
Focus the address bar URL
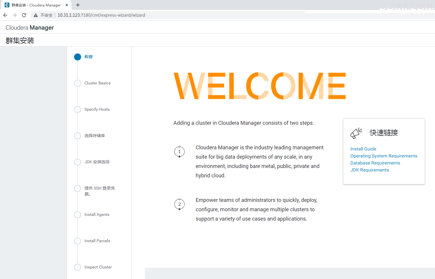[101, 15]
